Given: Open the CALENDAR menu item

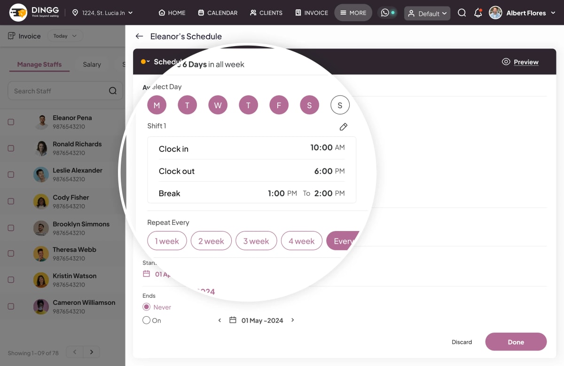Looking at the screenshot, I should click(x=218, y=13).
